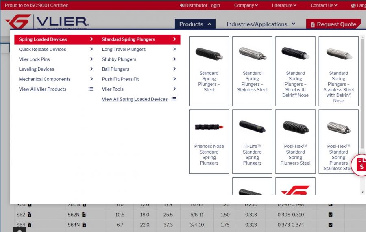
Task: Open Standard Spring Plungers – Stainless Steel card
Action: coord(252,71)
